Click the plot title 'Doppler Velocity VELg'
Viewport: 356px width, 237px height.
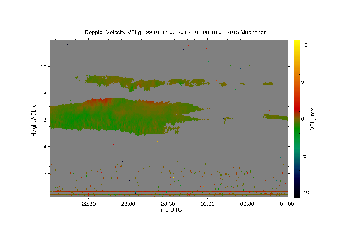click(114, 32)
